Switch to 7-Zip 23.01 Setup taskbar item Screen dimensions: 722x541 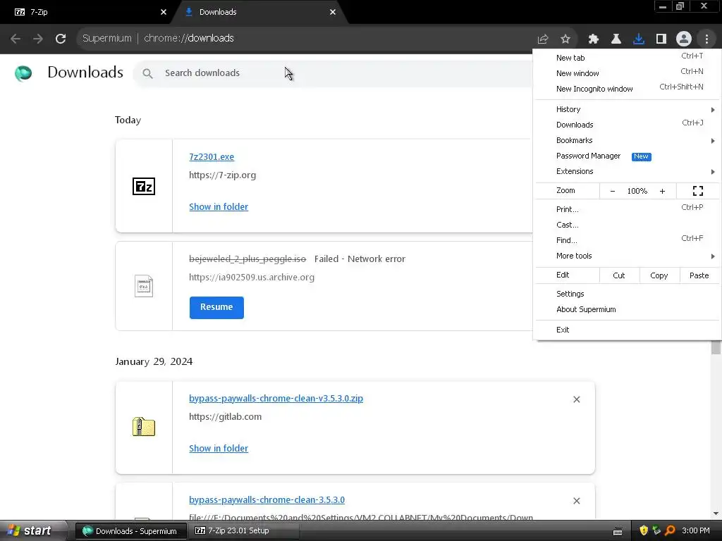tap(243, 531)
